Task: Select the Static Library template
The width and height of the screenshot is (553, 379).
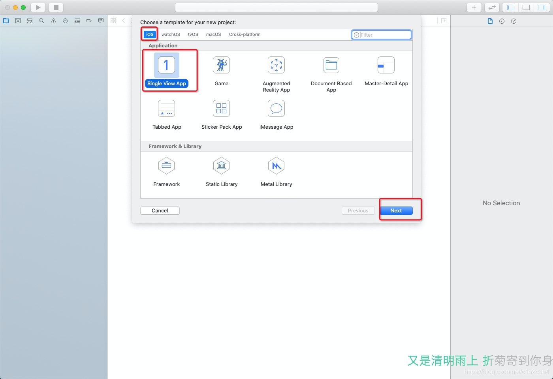Action: [x=222, y=172]
